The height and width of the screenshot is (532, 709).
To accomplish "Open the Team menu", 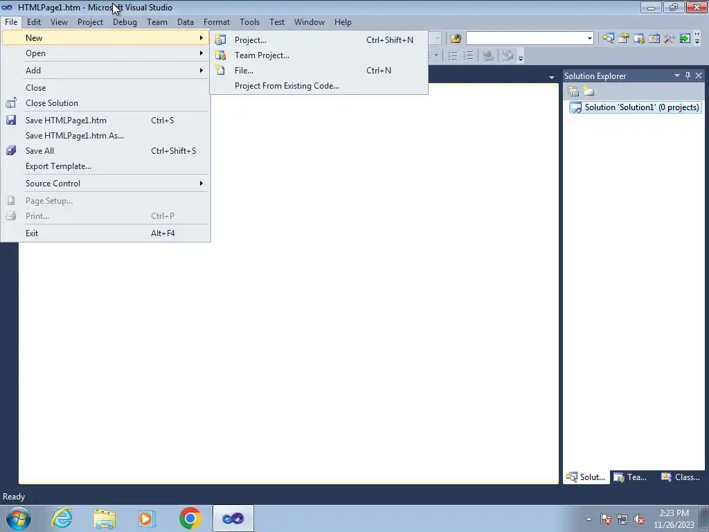I will coord(157,21).
